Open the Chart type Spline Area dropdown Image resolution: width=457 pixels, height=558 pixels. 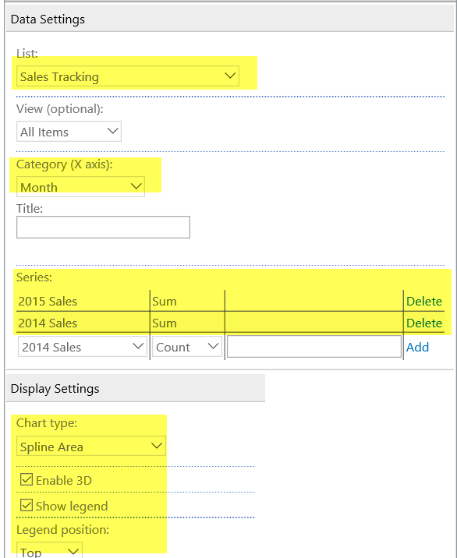click(x=90, y=447)
